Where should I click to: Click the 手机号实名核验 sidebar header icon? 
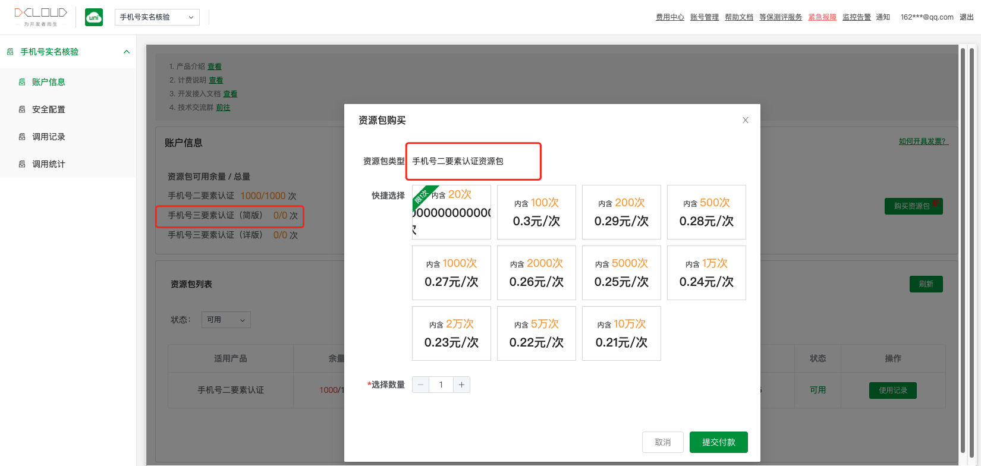pos(10,52)
